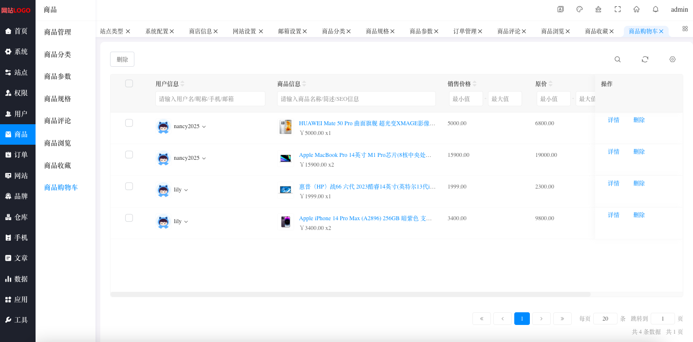Expand nancy2025 user dropdown in MacBook row

click(204, 158)
